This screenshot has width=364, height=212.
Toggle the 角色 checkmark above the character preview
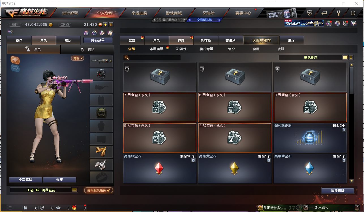coord(78,58)
